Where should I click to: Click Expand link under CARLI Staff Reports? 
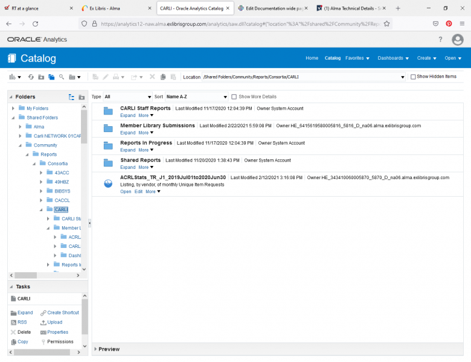[x=127, y=115]
